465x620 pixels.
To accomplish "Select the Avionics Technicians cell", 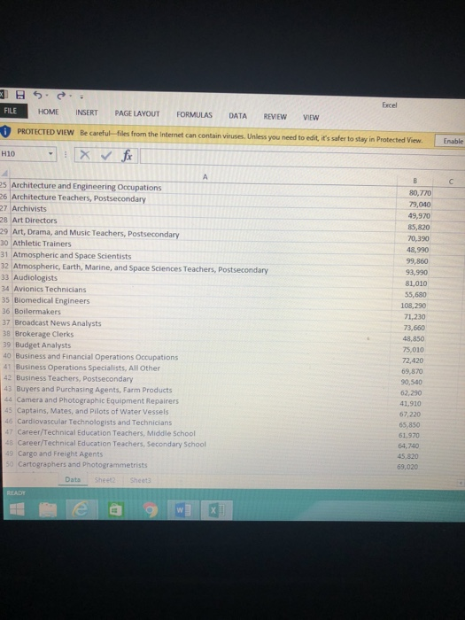I will [x=203, y=290].
